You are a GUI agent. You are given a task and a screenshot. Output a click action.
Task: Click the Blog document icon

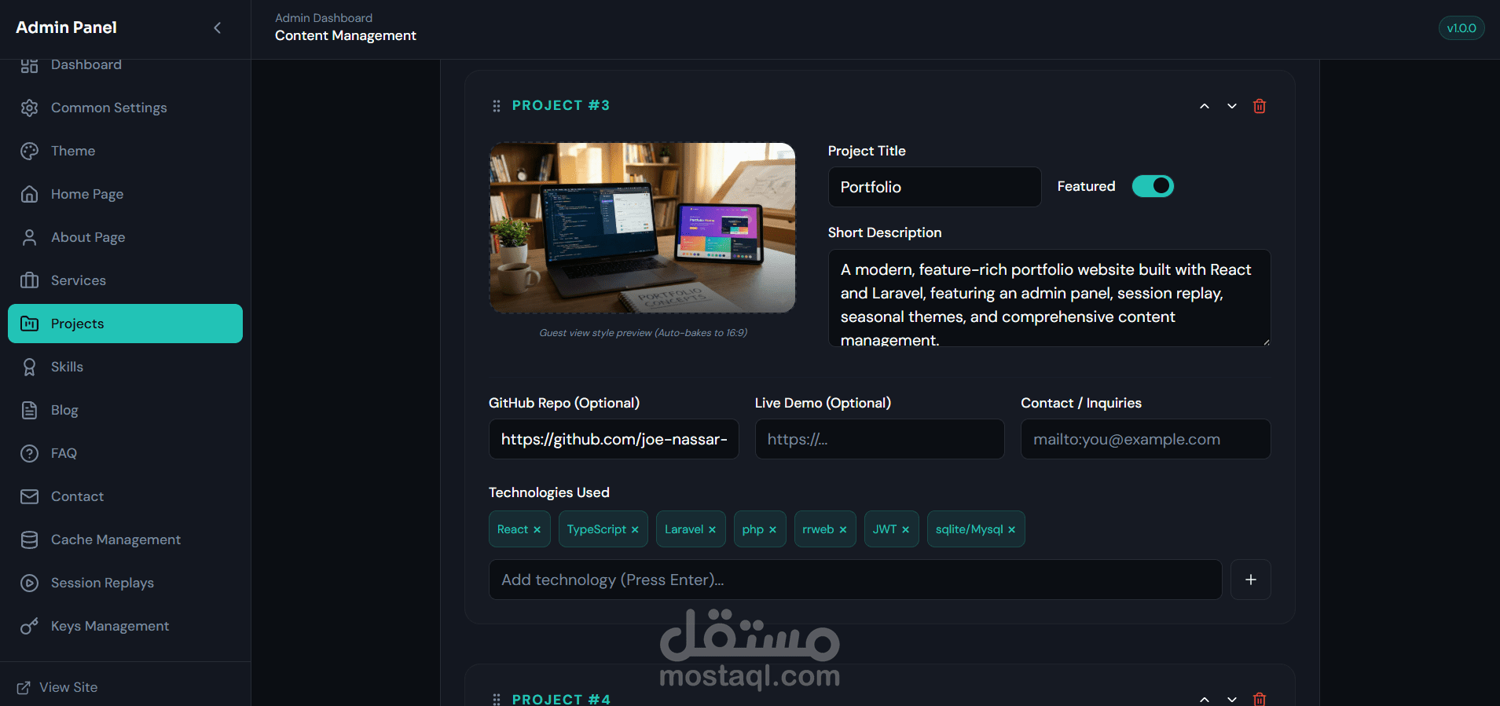29,410
